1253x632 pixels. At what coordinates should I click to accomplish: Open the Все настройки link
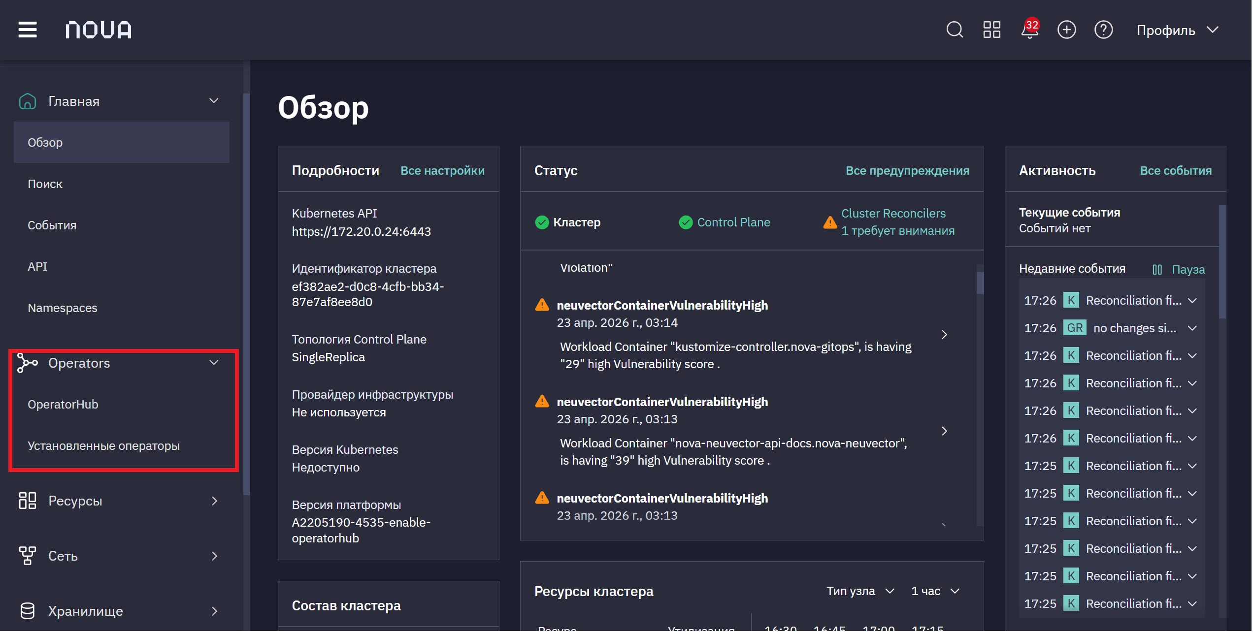point(442,171)
